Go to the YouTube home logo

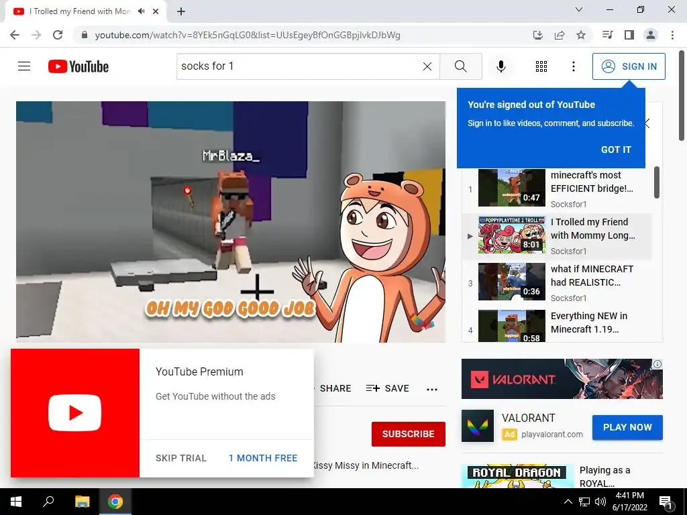click(78, 66)
